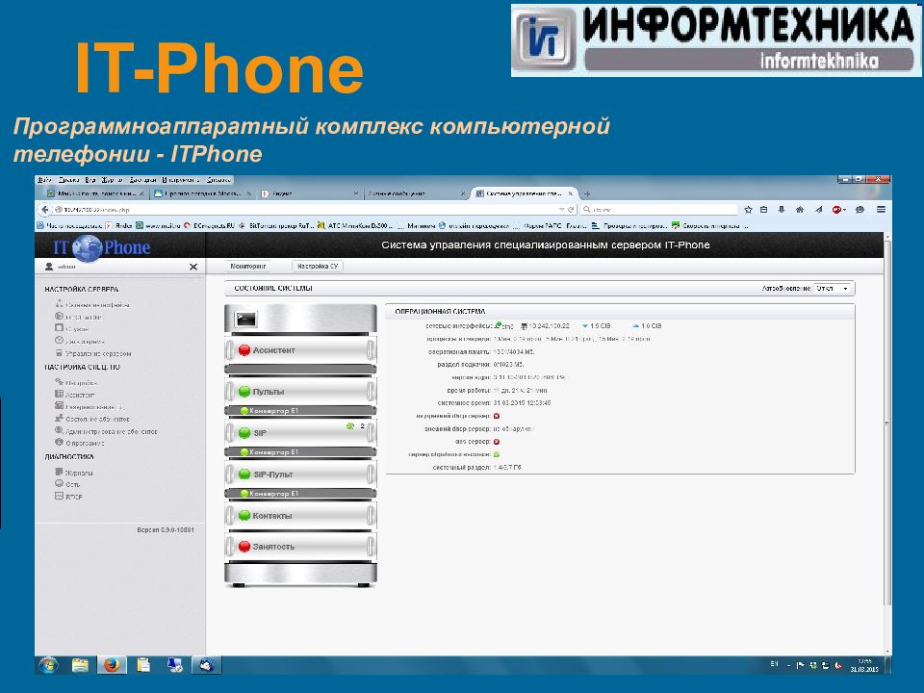
Task: Click the X logout icon next to admin
Action: tap(193, 267)
